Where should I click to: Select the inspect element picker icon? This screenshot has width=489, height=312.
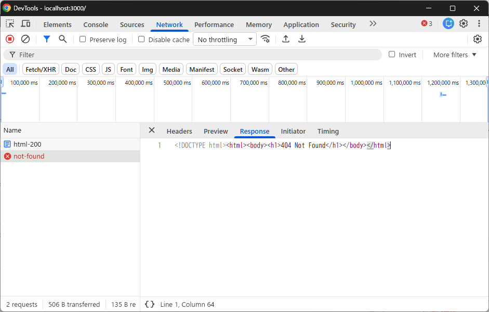click(x=10, y=24)
